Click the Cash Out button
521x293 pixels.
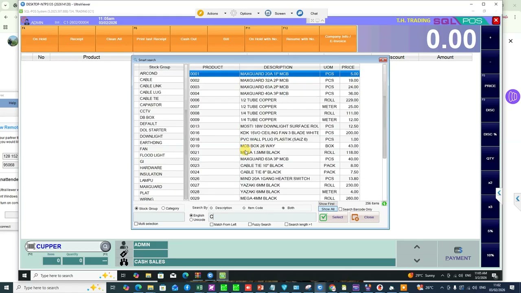click(188, 39)
